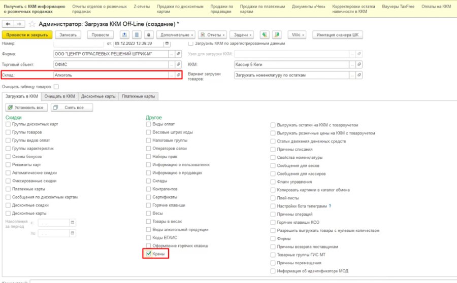Open calendar for accumulation end date 'по'
This screenshot has height=283, width=457.
click(73, 233)
